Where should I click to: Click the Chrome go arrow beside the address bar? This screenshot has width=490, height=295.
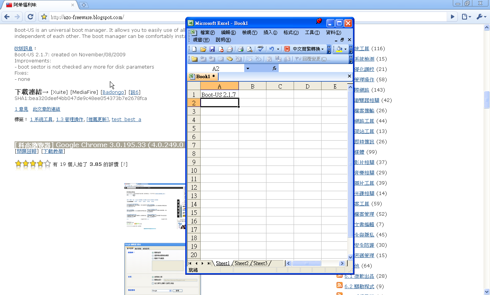click(453, 17)
